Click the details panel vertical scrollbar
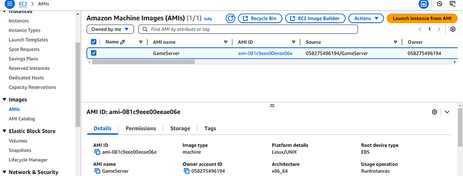This screenshot has width=463, height=176. pos(460,127)
